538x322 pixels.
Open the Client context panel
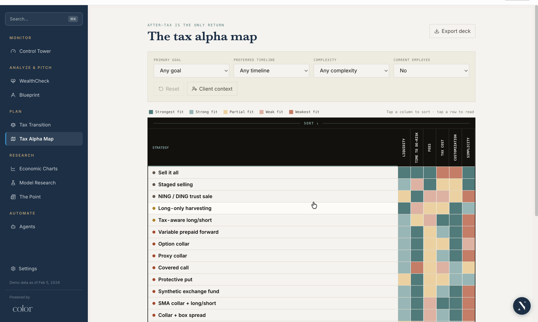coord(212,89)
